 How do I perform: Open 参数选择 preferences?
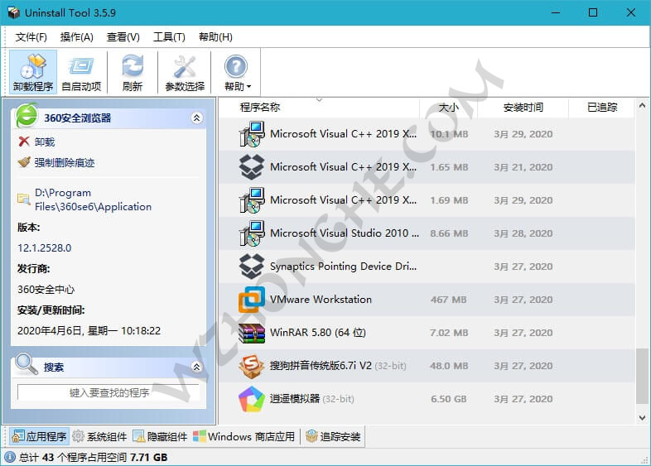coord(185,72)
